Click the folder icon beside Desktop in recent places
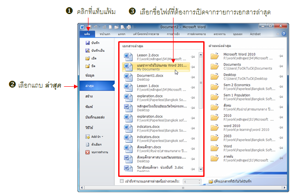 (x=215, y=77)
